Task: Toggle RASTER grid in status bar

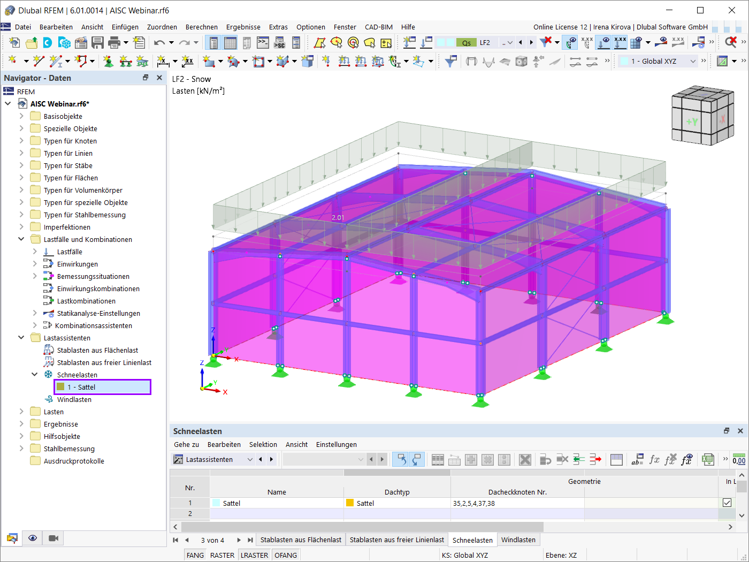Action: coord(222,555)
